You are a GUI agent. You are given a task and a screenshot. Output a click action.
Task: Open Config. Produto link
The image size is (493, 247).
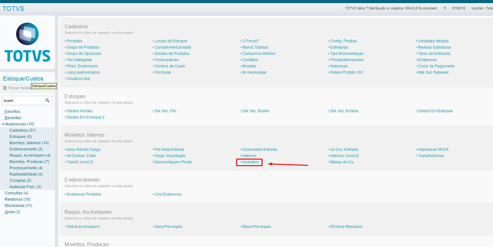tap(343, 41)
